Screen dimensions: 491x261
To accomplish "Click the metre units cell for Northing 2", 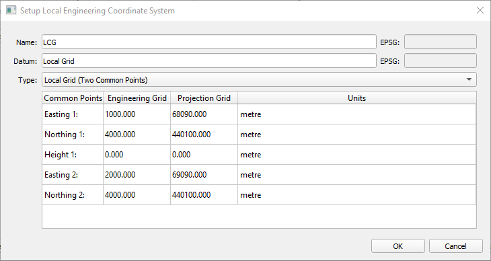I will click(357, 195).
